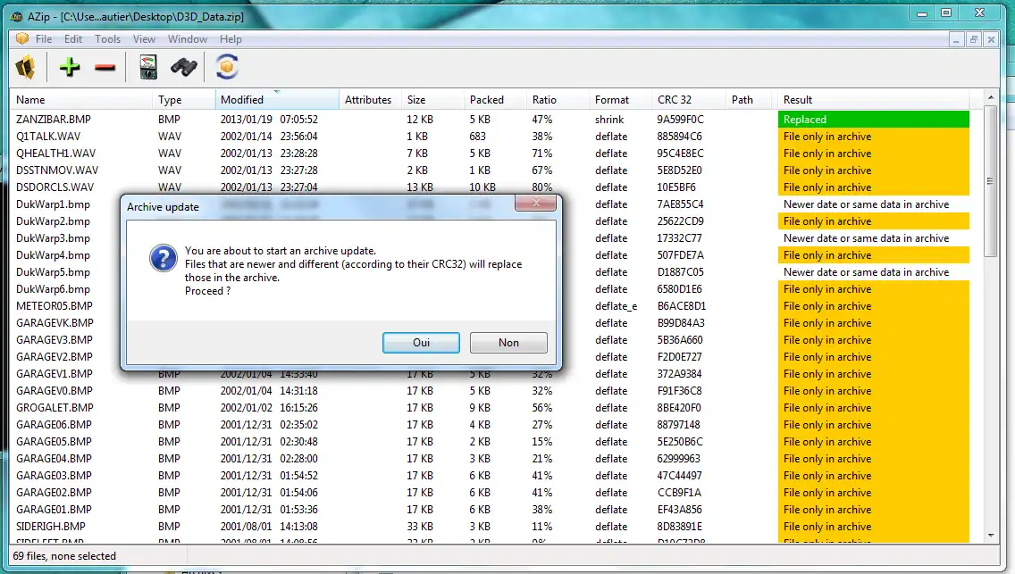Screen dimensions: 1015x574
Task: Sort entries by CRC 32 column header
Action: click(x=675, y=100)
